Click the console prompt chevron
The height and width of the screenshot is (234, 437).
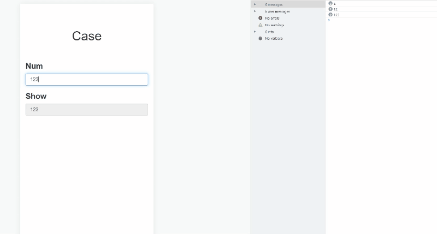tap(329, 20)
